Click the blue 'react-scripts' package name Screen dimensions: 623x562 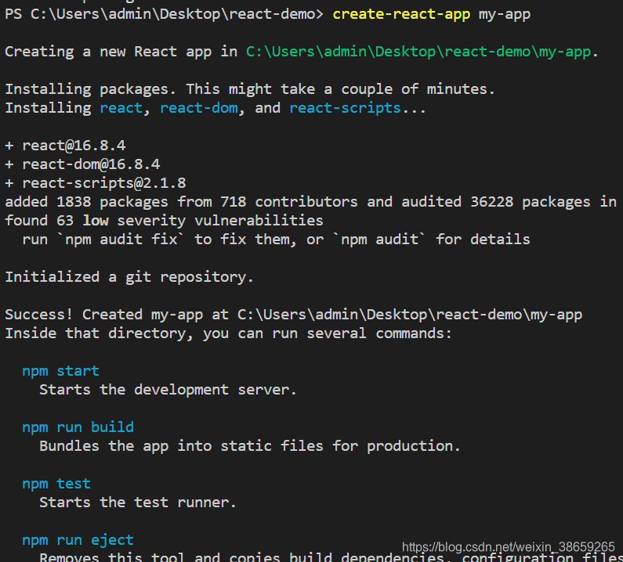coord(345,108)
